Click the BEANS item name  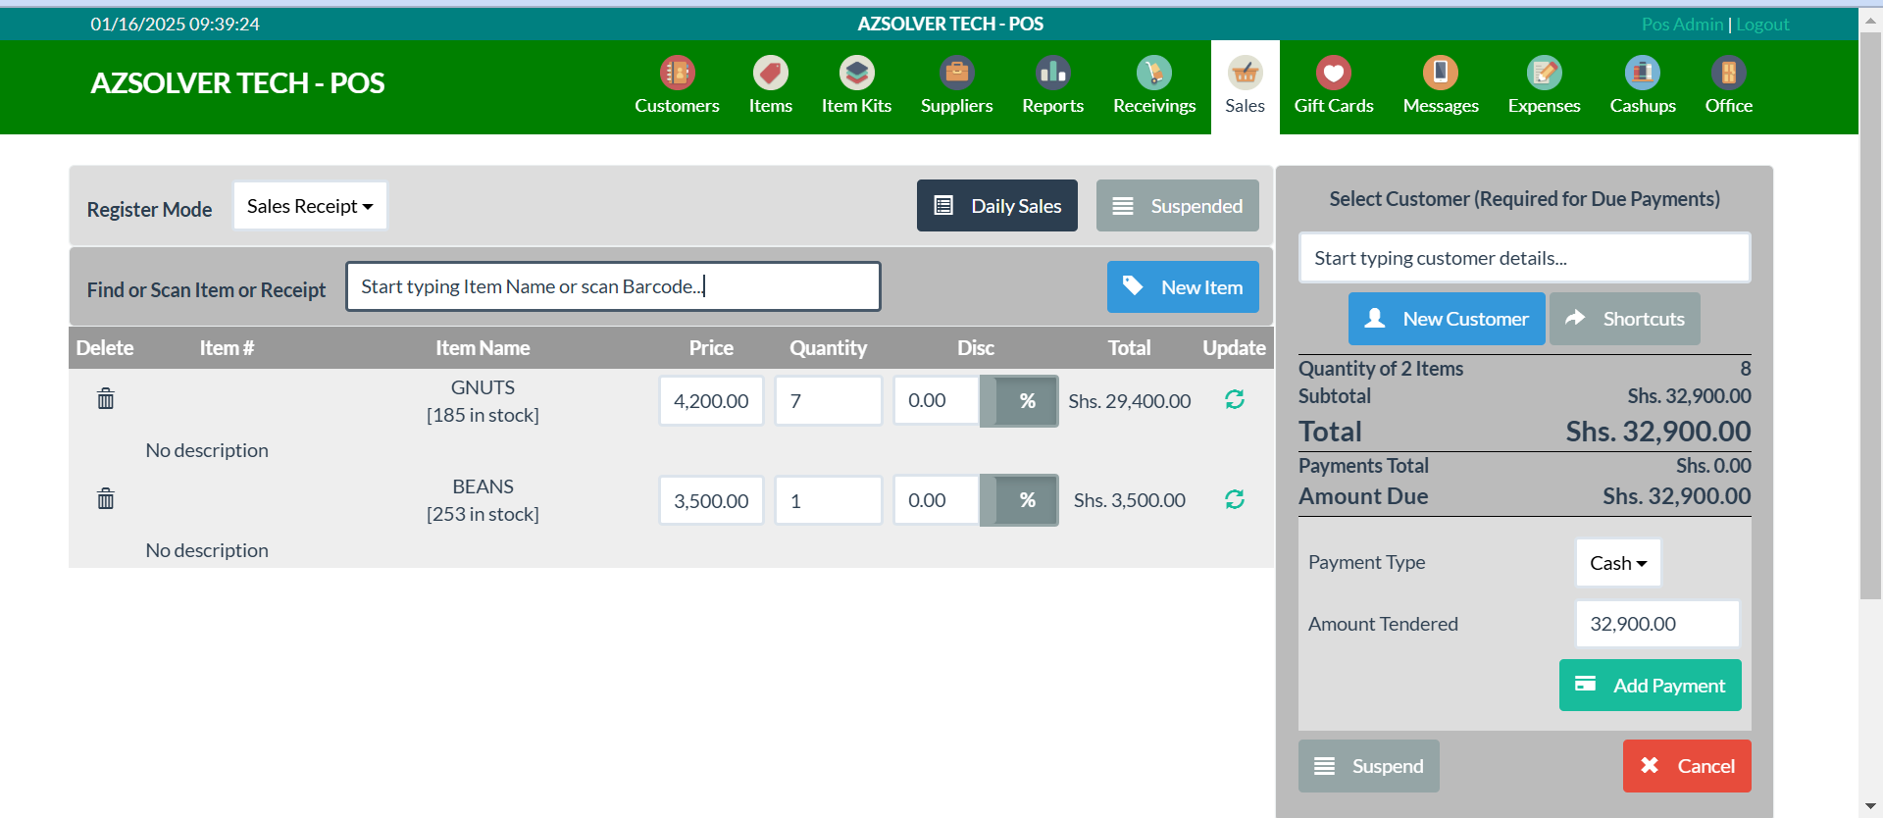coord(483,486)
